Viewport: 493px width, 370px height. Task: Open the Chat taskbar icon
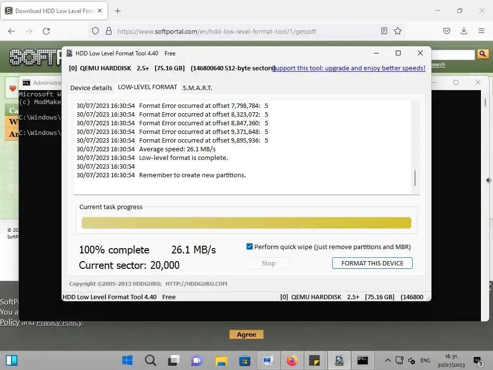click(197, 360)
